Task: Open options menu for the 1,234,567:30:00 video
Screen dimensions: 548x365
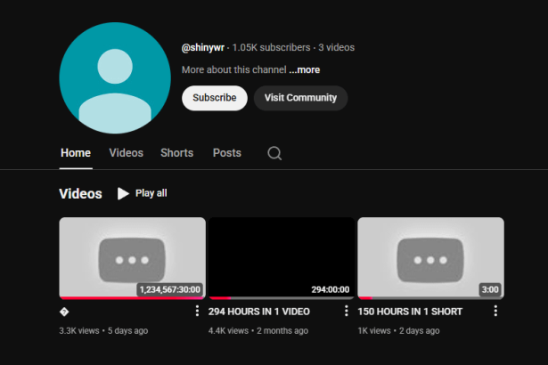Action: [x=197, y=312]
